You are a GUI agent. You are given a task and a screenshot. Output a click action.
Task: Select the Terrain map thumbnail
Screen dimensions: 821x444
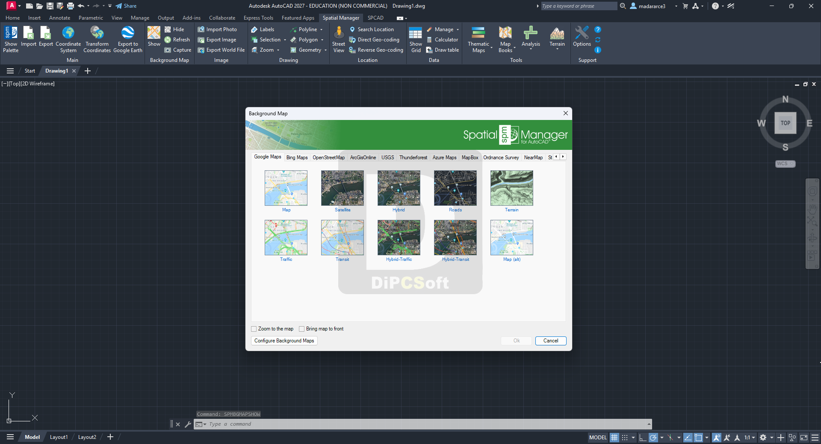512,188
